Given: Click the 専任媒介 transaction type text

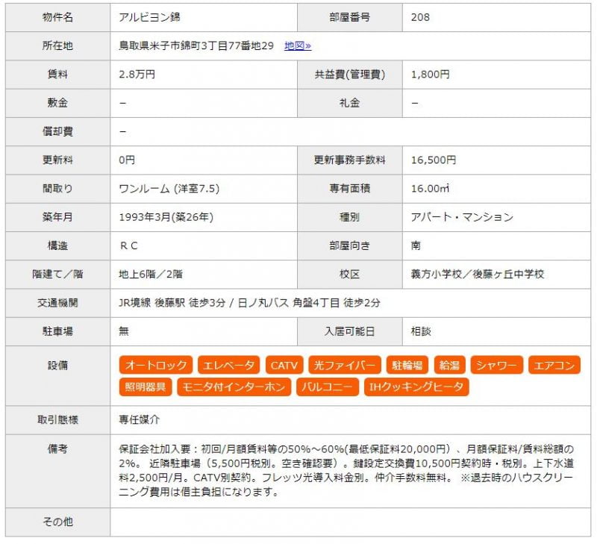Looking at the screenshot, I should click(139, 419).
